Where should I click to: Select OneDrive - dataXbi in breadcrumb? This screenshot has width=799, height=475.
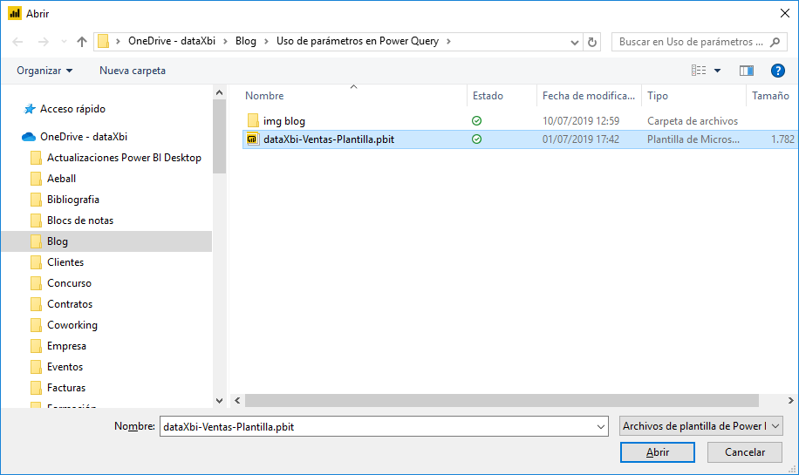pos(172,41)
